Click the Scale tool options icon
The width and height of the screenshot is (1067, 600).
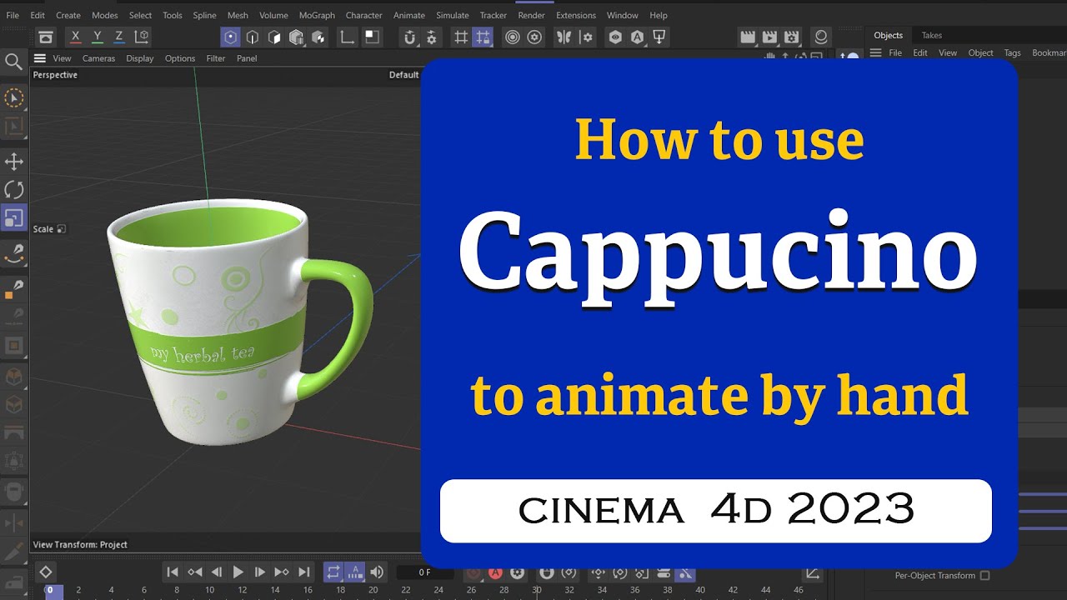point(61,229)
